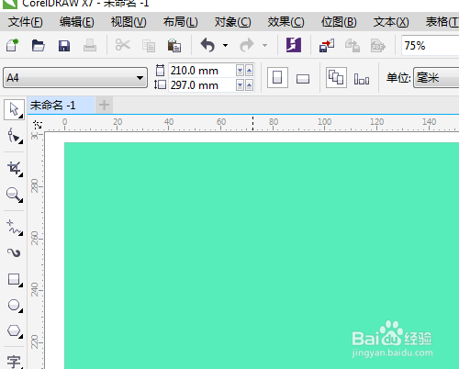Screen dimensions: 459x369
Task: Save the document with the floppy icon
Action: pos(64,46)
